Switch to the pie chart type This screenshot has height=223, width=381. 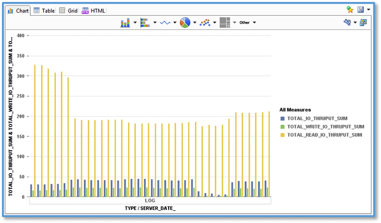pyautogui.click(x=185, y=23)
